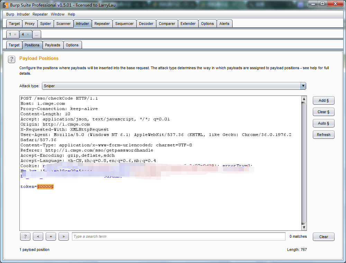
Task: Open the Sniper attack type combo box
Action: point(174,86)
